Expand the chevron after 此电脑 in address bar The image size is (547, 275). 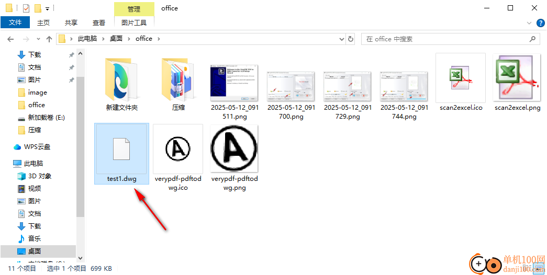coord(103,39)
